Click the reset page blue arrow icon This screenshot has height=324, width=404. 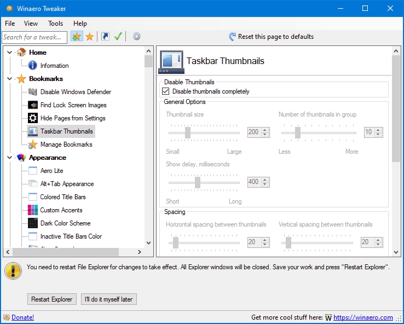tap(232, 37)
